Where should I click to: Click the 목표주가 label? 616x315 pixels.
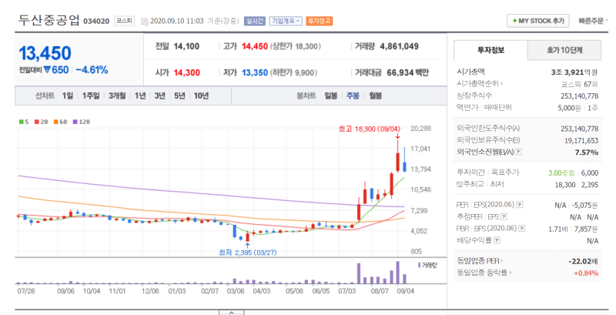click(505, 173)
